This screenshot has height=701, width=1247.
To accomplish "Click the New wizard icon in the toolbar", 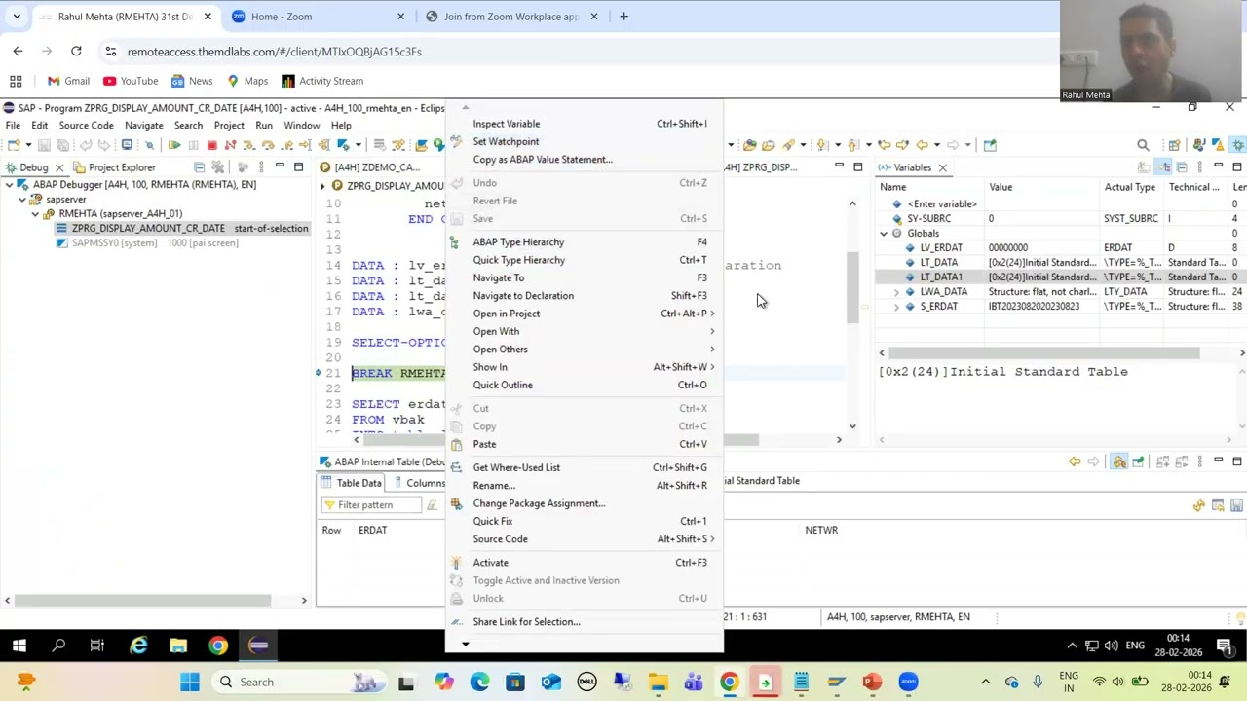I will [14, 145].
